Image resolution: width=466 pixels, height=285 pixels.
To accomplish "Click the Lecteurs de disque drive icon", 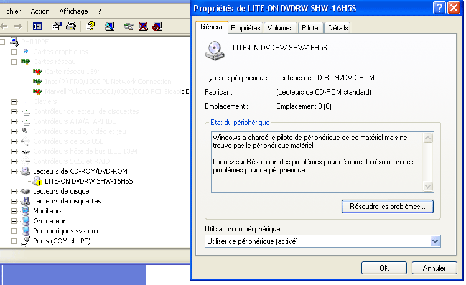I will pyautogui.click(x=26, y=191).
